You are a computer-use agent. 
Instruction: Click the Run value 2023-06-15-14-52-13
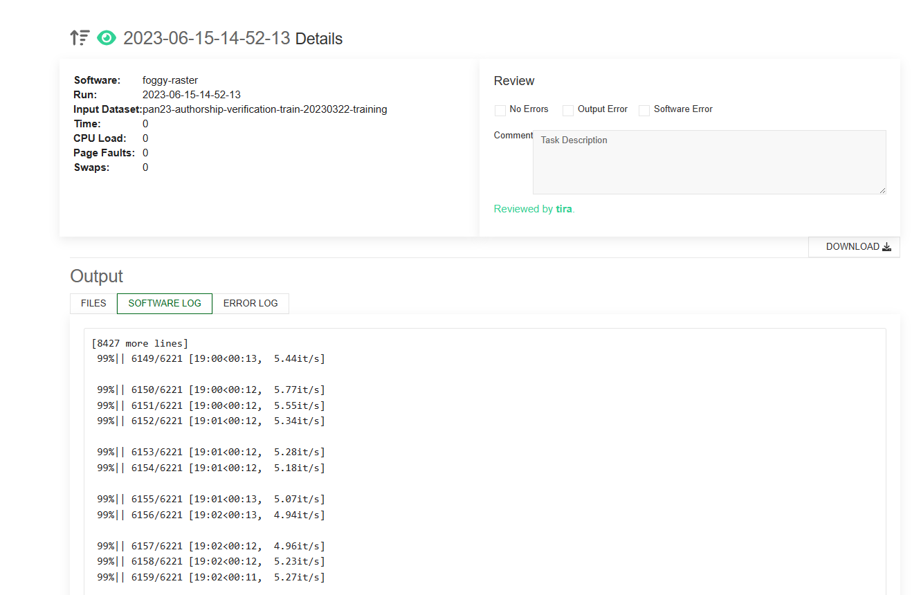[192, 95]
